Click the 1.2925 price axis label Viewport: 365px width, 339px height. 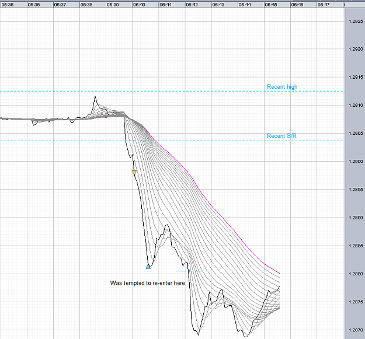click(x=356, y=22)
